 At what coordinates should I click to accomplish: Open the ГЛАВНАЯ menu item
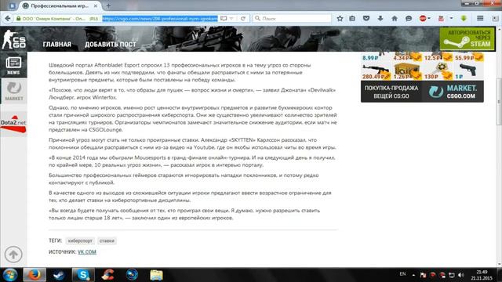point(57,45)
